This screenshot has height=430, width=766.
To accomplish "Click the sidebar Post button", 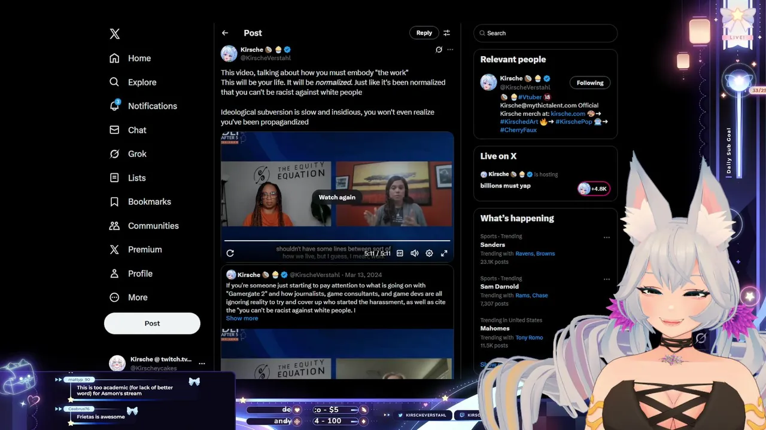I will (152, 323).
